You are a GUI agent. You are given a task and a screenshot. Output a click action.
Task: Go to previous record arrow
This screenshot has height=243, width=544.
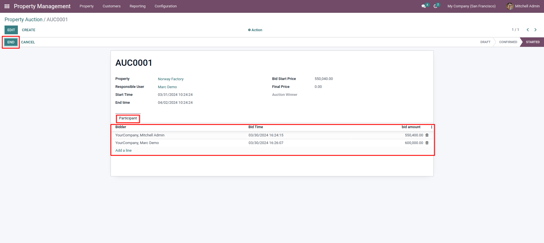click(x=528, y=30)
